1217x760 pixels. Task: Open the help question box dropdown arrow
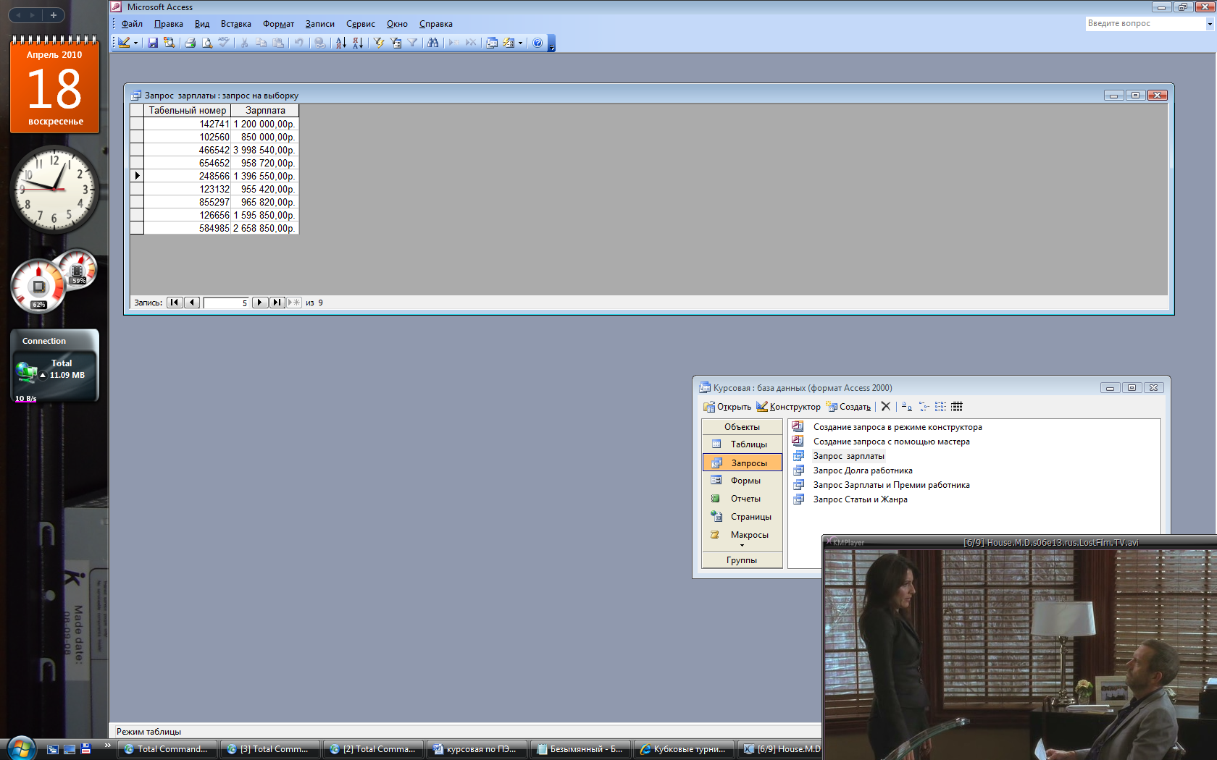coord(1209,23)
